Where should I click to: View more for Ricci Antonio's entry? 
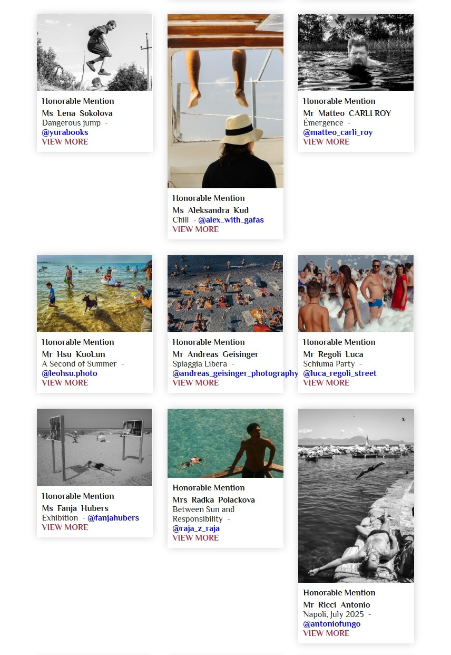326,633
